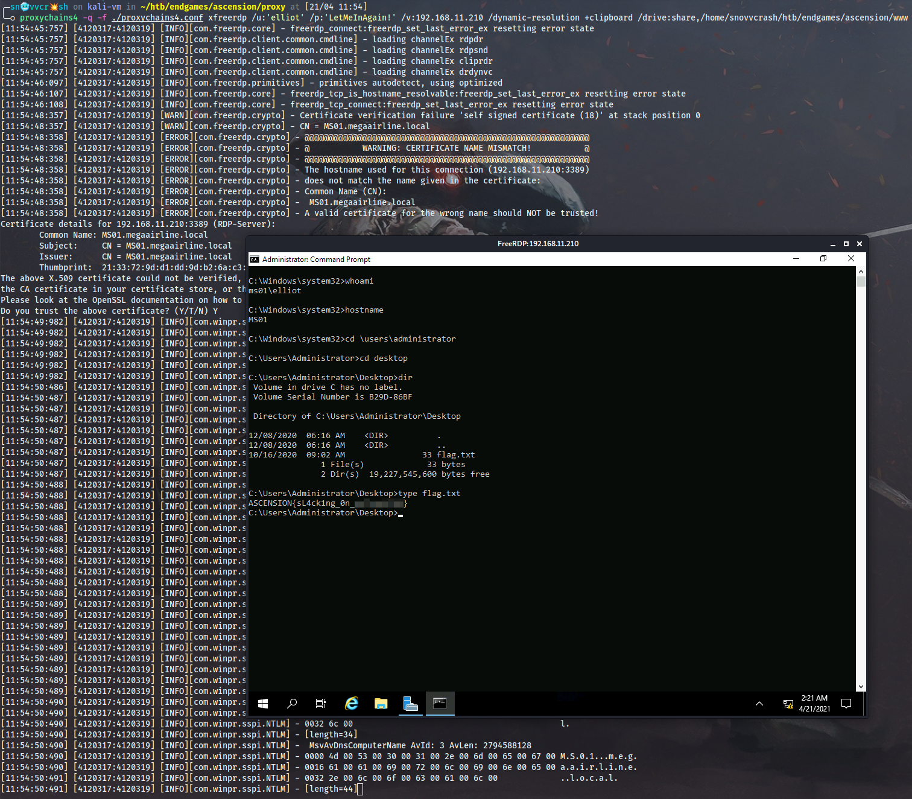Click the clock showing 2:21 AM
The height and width of the screenshot is (799, 912).
(x=814, y=704)
